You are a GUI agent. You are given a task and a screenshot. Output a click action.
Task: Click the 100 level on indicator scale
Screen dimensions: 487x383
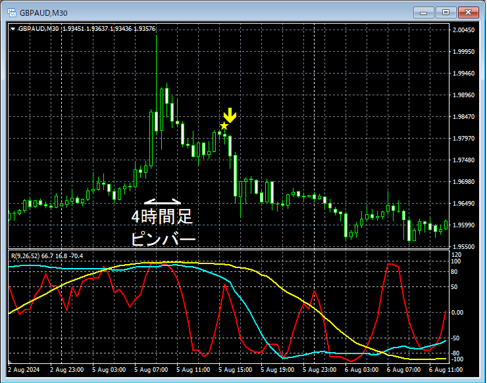pos(455,261)
